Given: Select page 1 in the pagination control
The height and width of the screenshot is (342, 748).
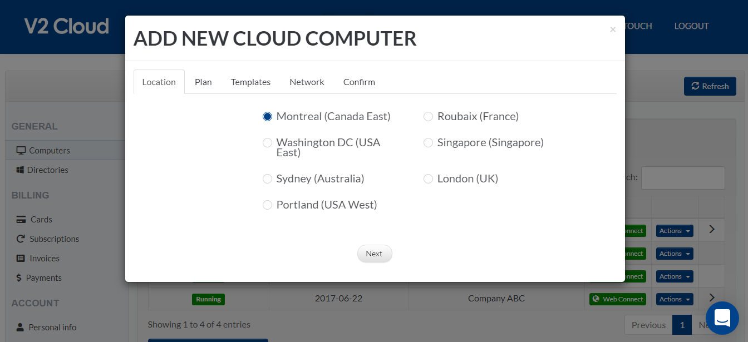Looking at the screenshot, I should [682, 324].
